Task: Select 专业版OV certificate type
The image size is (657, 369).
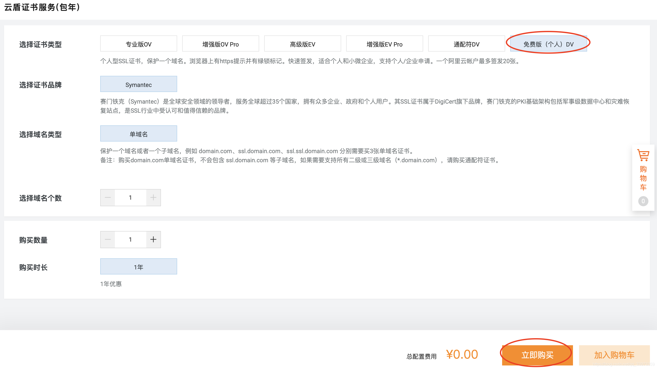Action: pos(138,44)
